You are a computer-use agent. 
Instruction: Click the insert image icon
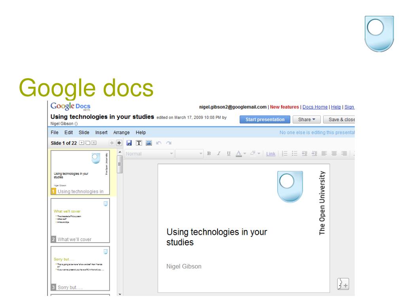click(149, 143)
